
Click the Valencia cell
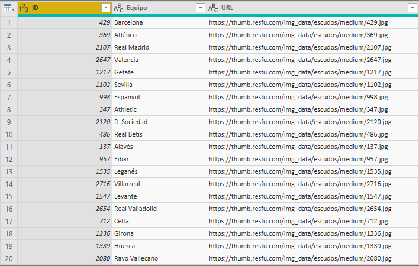[159, 60]
